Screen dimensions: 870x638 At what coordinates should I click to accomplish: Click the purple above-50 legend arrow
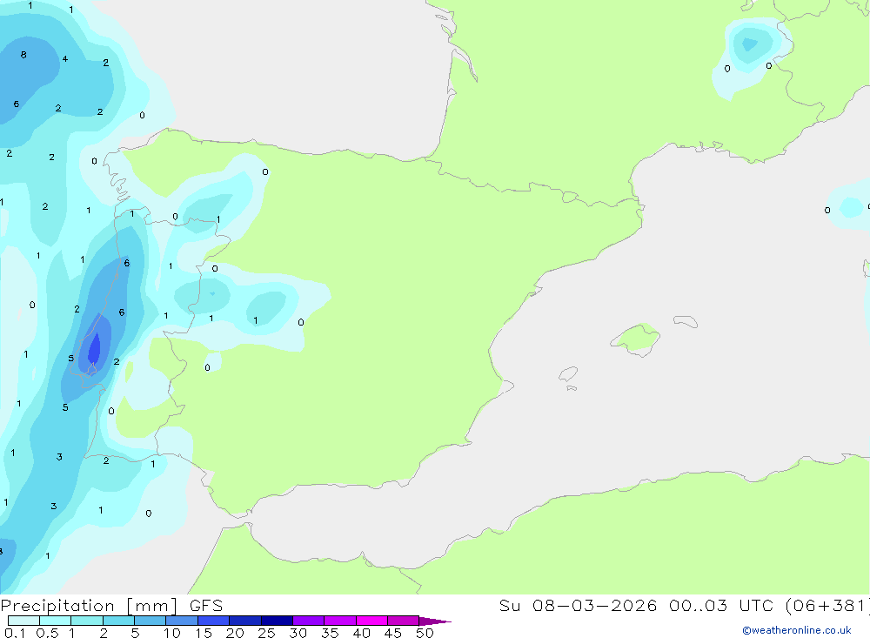pyautogui.click(x=434, y=621)
